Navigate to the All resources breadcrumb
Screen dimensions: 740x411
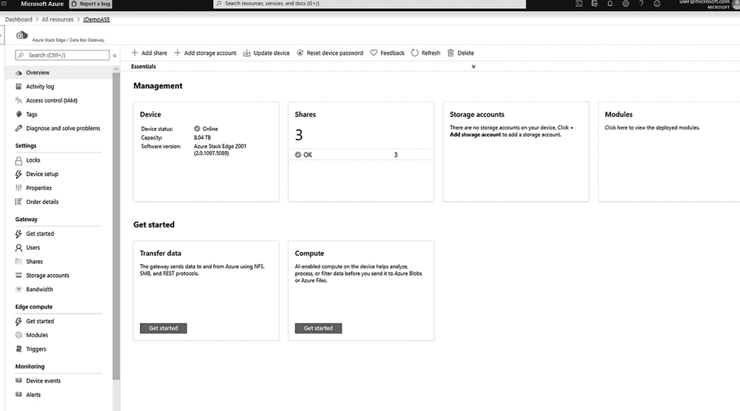[x=58, y=19]
